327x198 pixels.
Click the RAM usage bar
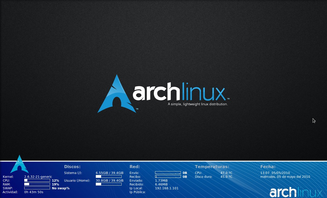[37, 184]
